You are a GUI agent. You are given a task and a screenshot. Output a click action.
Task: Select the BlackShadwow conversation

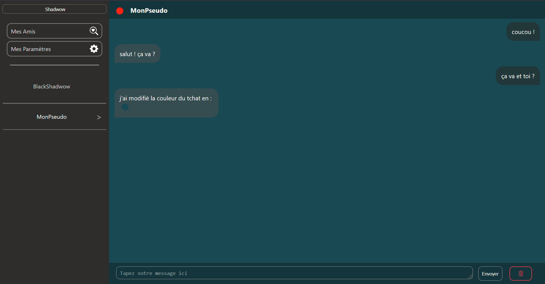[55, 86]
